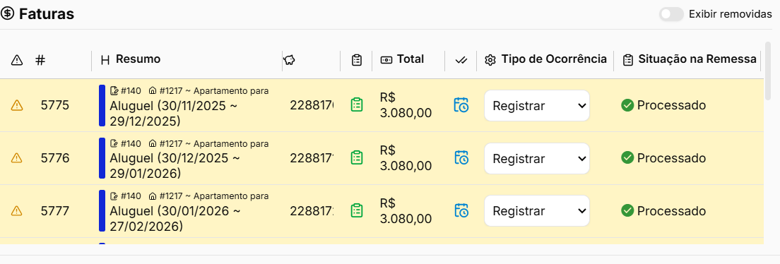Click the blue calendar clock icon for invoice 5777

[461, 210]
